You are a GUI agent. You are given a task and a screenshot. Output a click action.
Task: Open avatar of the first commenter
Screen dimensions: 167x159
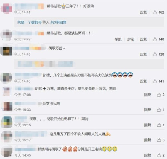(x=6, y=9)
